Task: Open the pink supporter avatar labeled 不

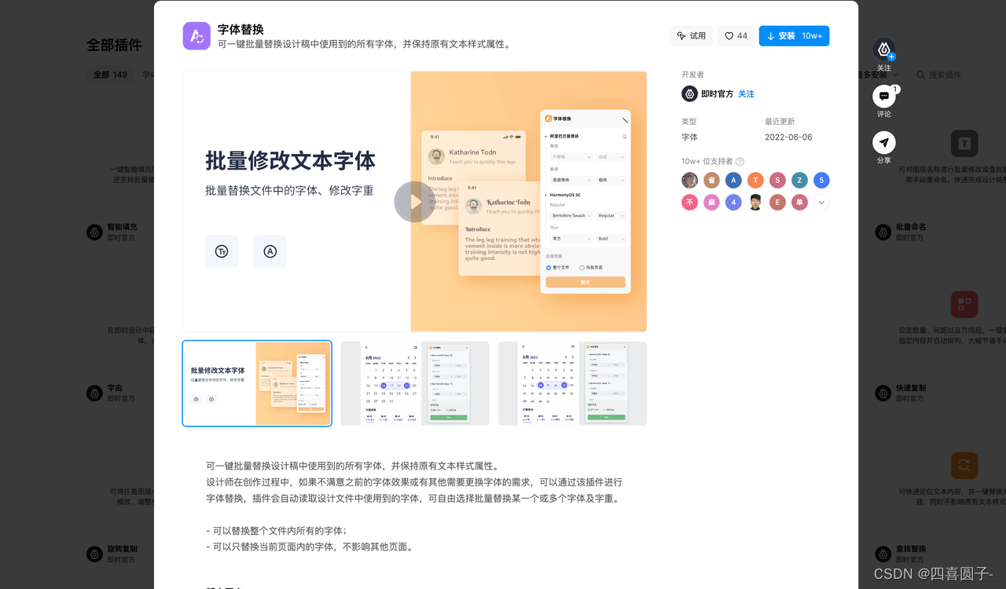Action: tap(689, 203)
